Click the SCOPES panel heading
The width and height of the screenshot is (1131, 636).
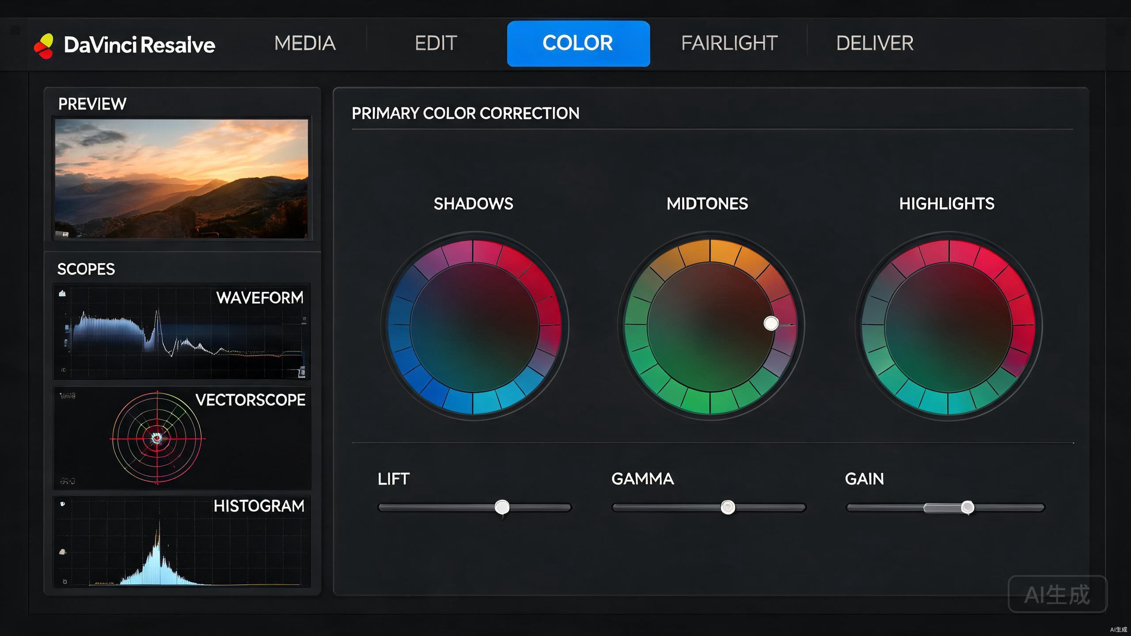[86, 269]
